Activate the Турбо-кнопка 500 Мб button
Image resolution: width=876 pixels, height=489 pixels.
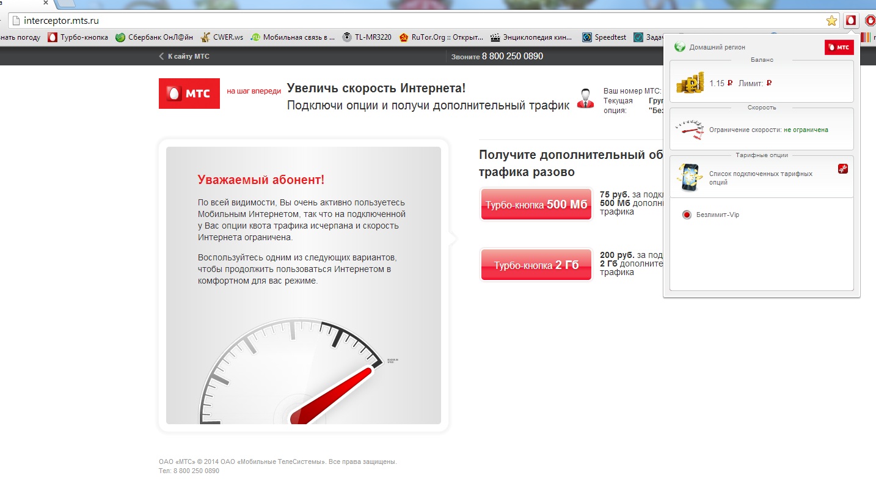coord(536,204)
